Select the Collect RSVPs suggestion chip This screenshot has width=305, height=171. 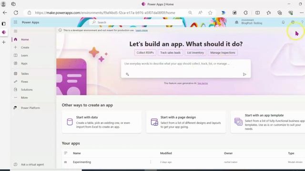pyautogui.click(x=145, y=53)
